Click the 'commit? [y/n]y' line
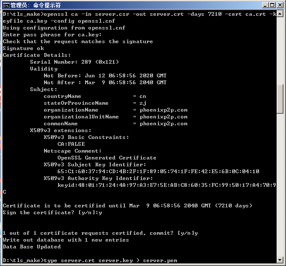This screenshot has width=286, height=266. (100, 233)
